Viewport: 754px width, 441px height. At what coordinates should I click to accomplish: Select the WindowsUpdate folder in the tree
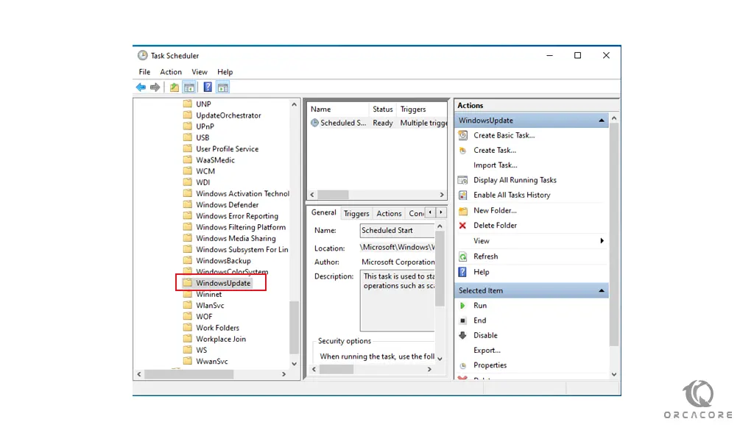click(223, 283)
